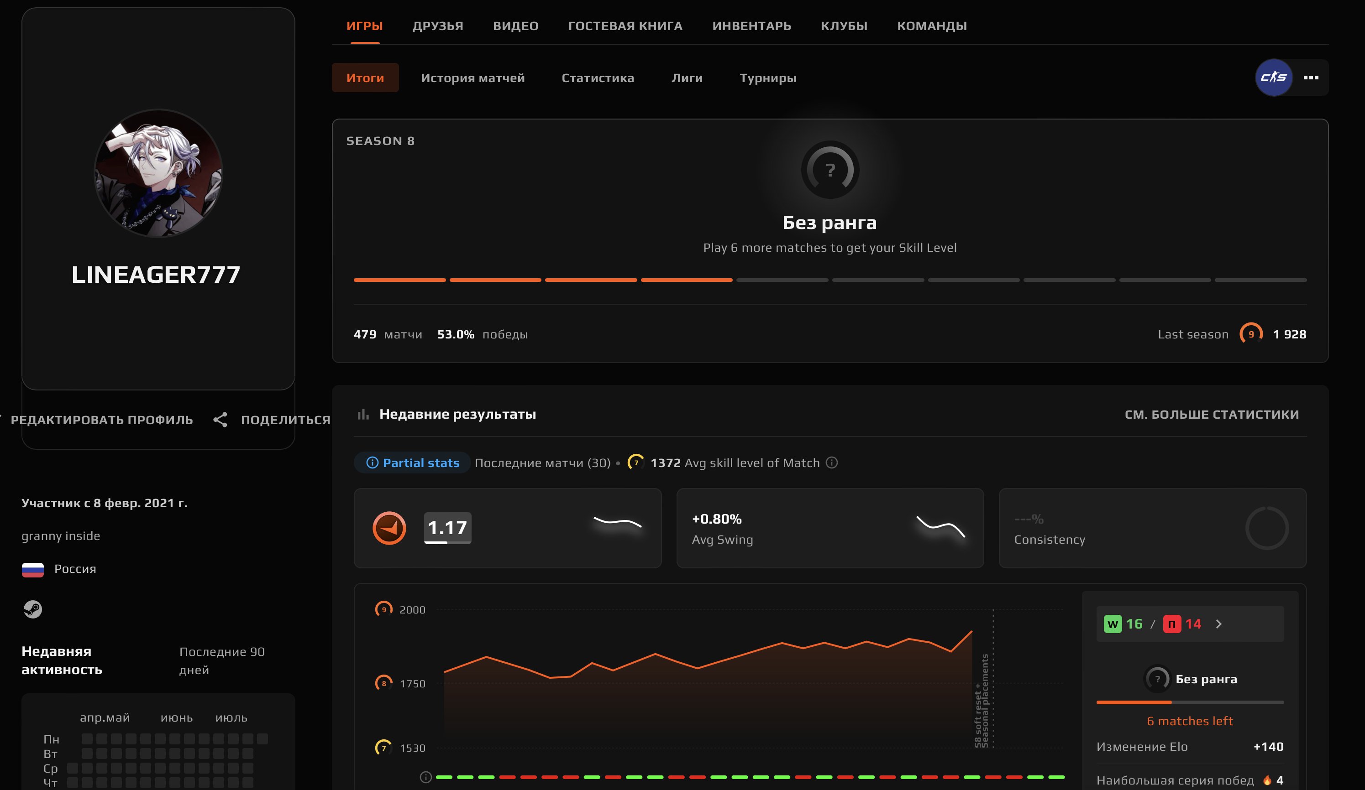1365x790 pixels.
Task: Open the ИНВЕНТАРЬ tab
Action: click(x=751, y=26)
